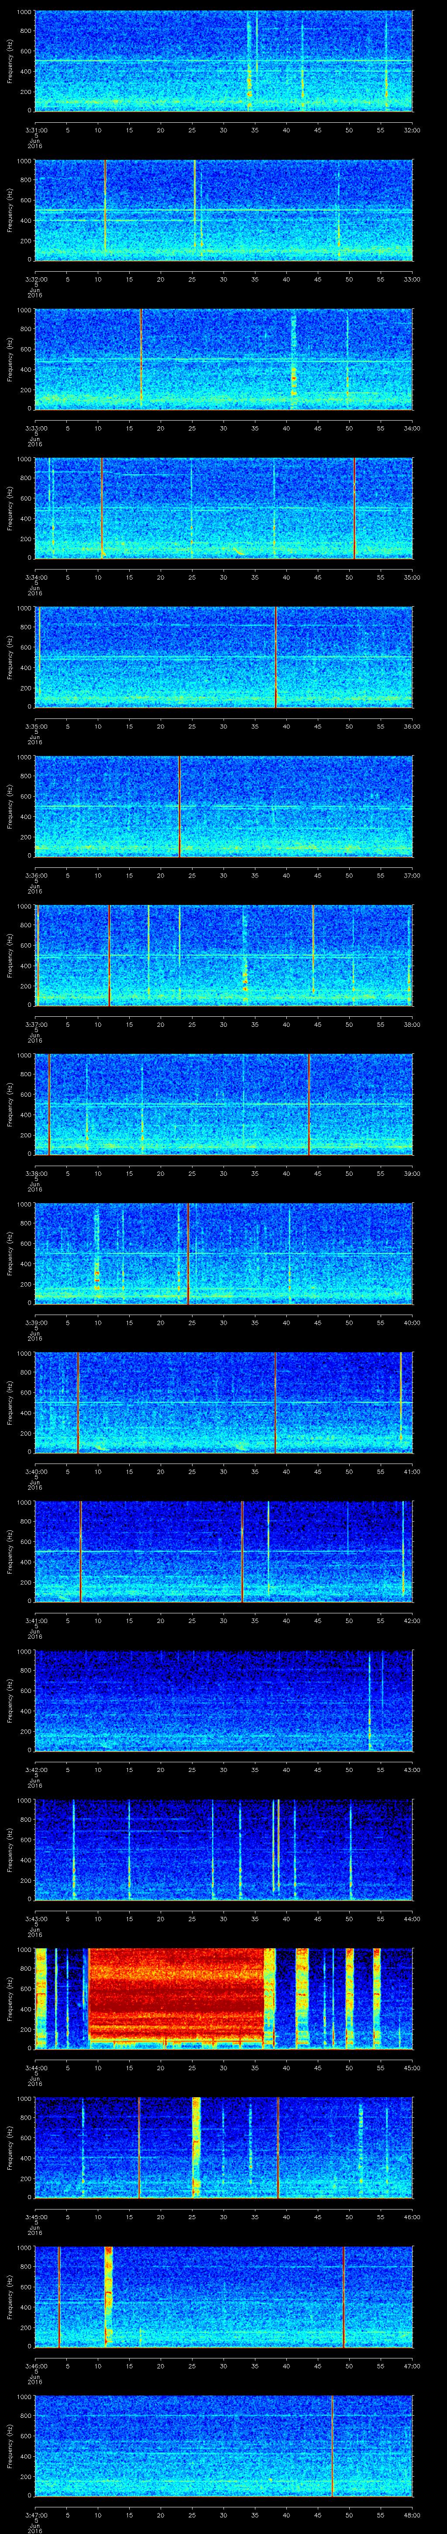Click the '40:00' end time label

click(412, 1322)
